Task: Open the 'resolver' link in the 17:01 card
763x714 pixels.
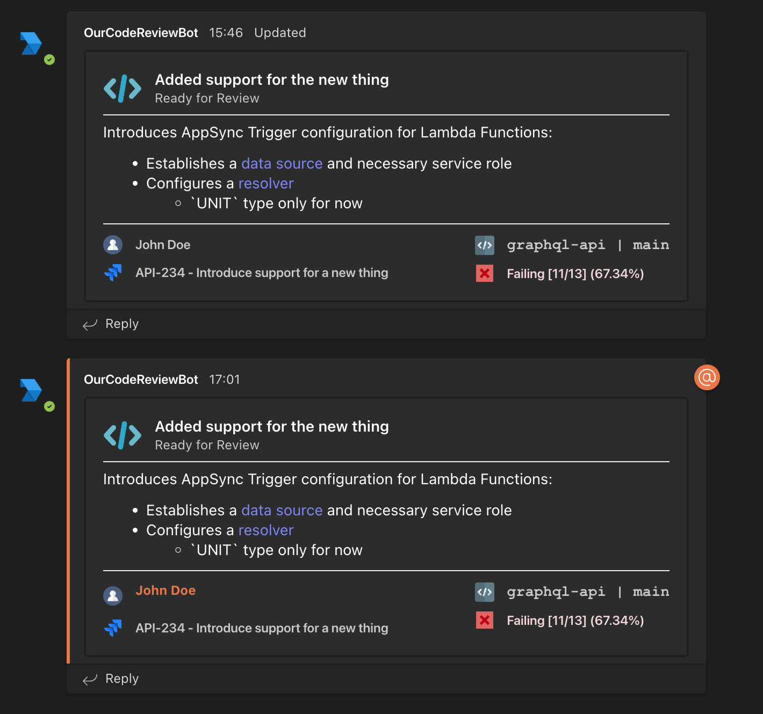Action: point(266,530)
